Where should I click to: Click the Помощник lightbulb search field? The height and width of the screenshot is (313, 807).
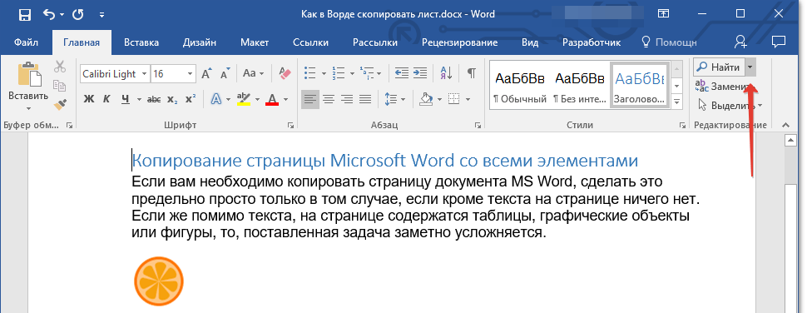click(x=669, y=42)
